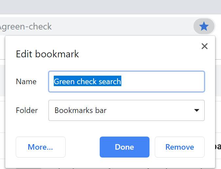This screenshot has height=169, width=221.
Task: Click the empty dialog area between More and Done
Action: [x=82, y=147]
